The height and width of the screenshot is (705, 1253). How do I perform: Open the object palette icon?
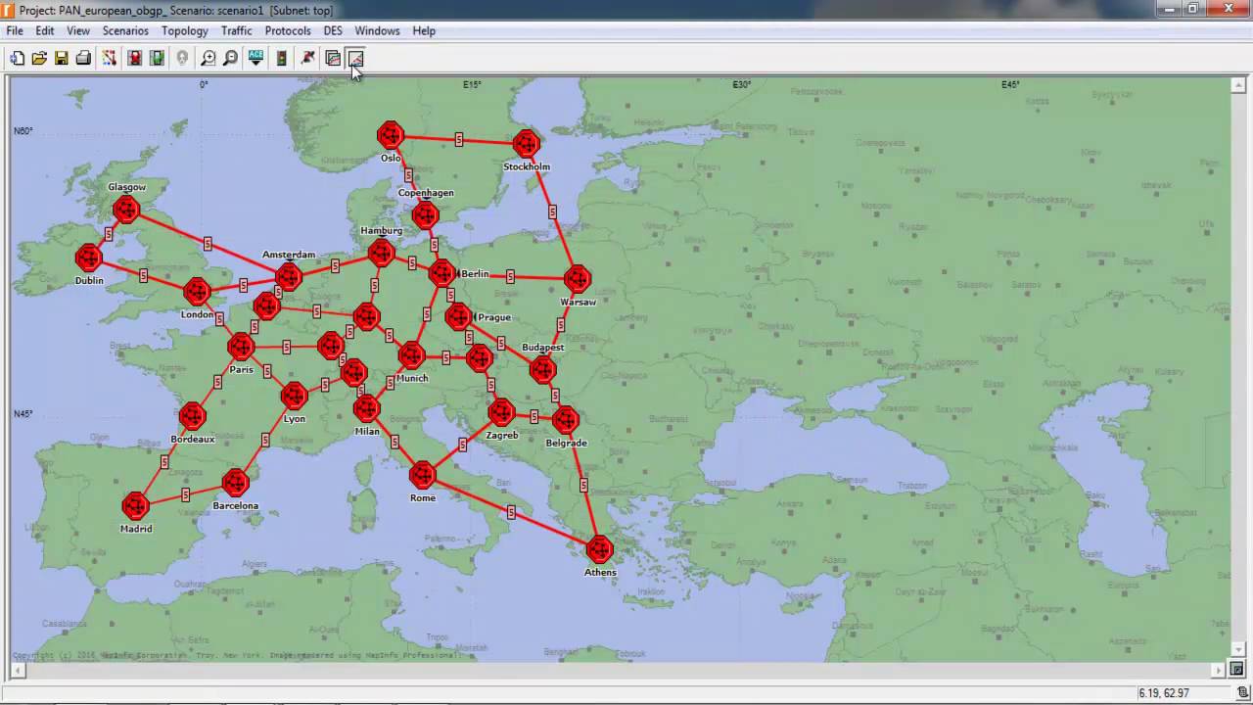pyautogui.click(x=110, y=59)
